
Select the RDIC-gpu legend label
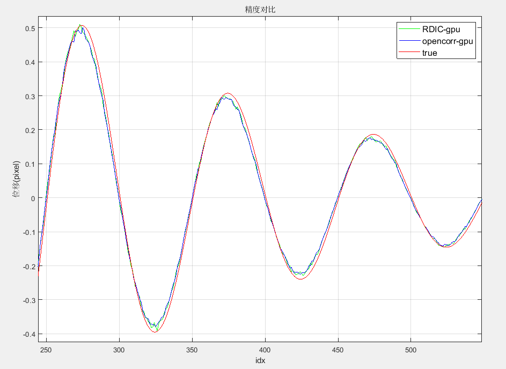(441, 29)
